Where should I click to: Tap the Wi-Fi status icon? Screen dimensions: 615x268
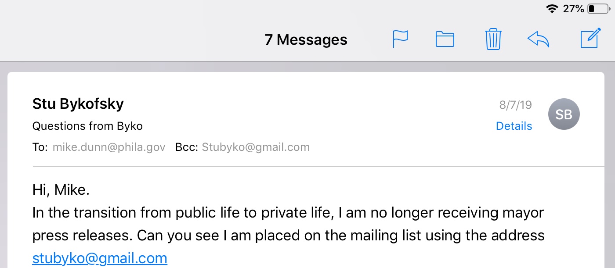click(552, 9)
